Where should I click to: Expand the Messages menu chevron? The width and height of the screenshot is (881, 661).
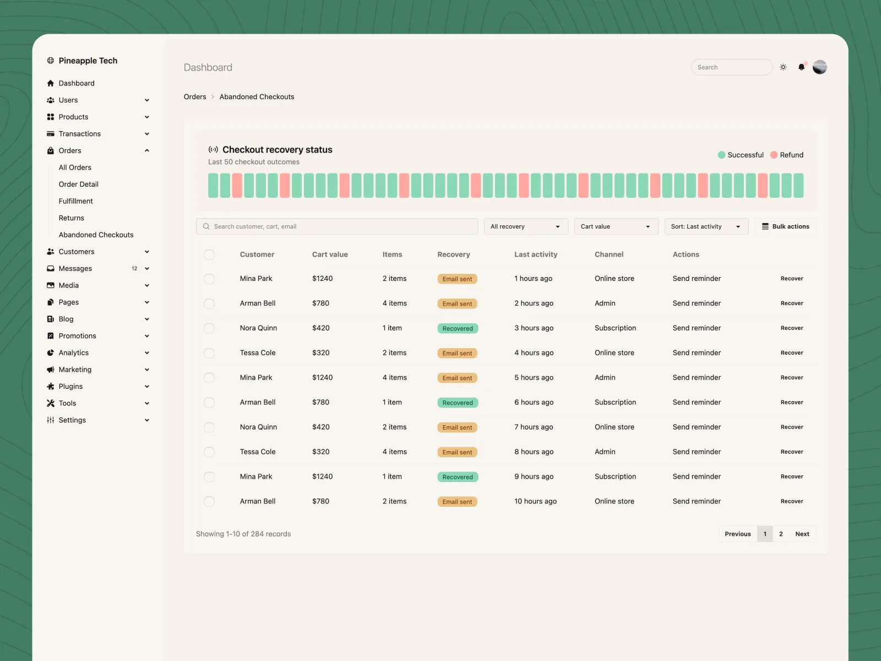click(147, 269)
